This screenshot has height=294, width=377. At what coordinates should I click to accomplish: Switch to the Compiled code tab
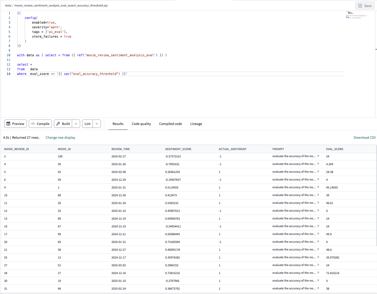[170, 124]
